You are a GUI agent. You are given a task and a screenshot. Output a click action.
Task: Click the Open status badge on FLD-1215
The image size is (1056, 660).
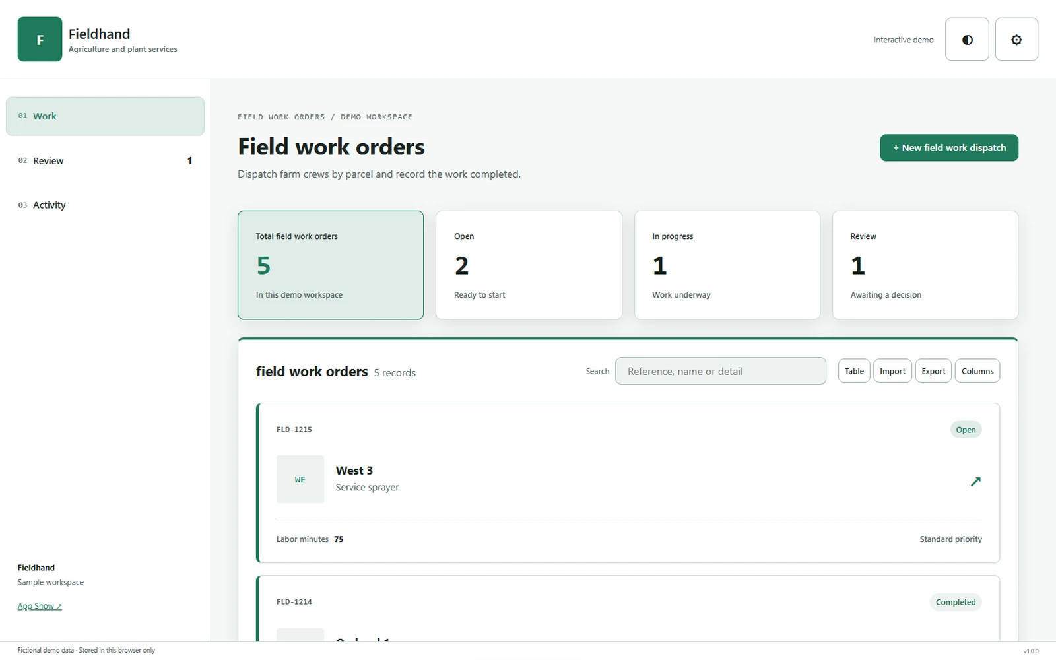coord(966,430)
